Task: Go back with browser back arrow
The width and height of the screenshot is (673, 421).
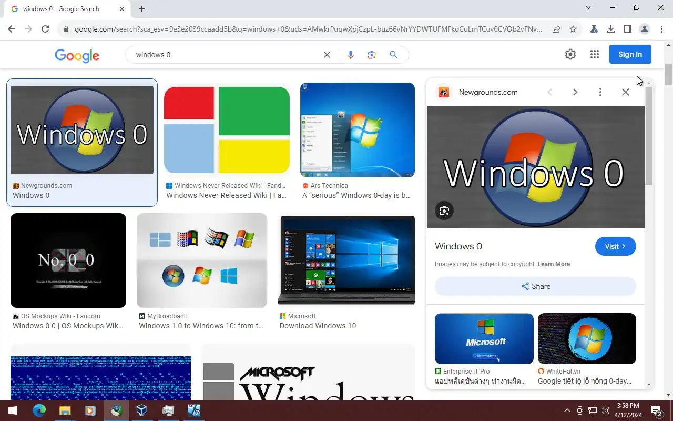Action: [12, 29]
